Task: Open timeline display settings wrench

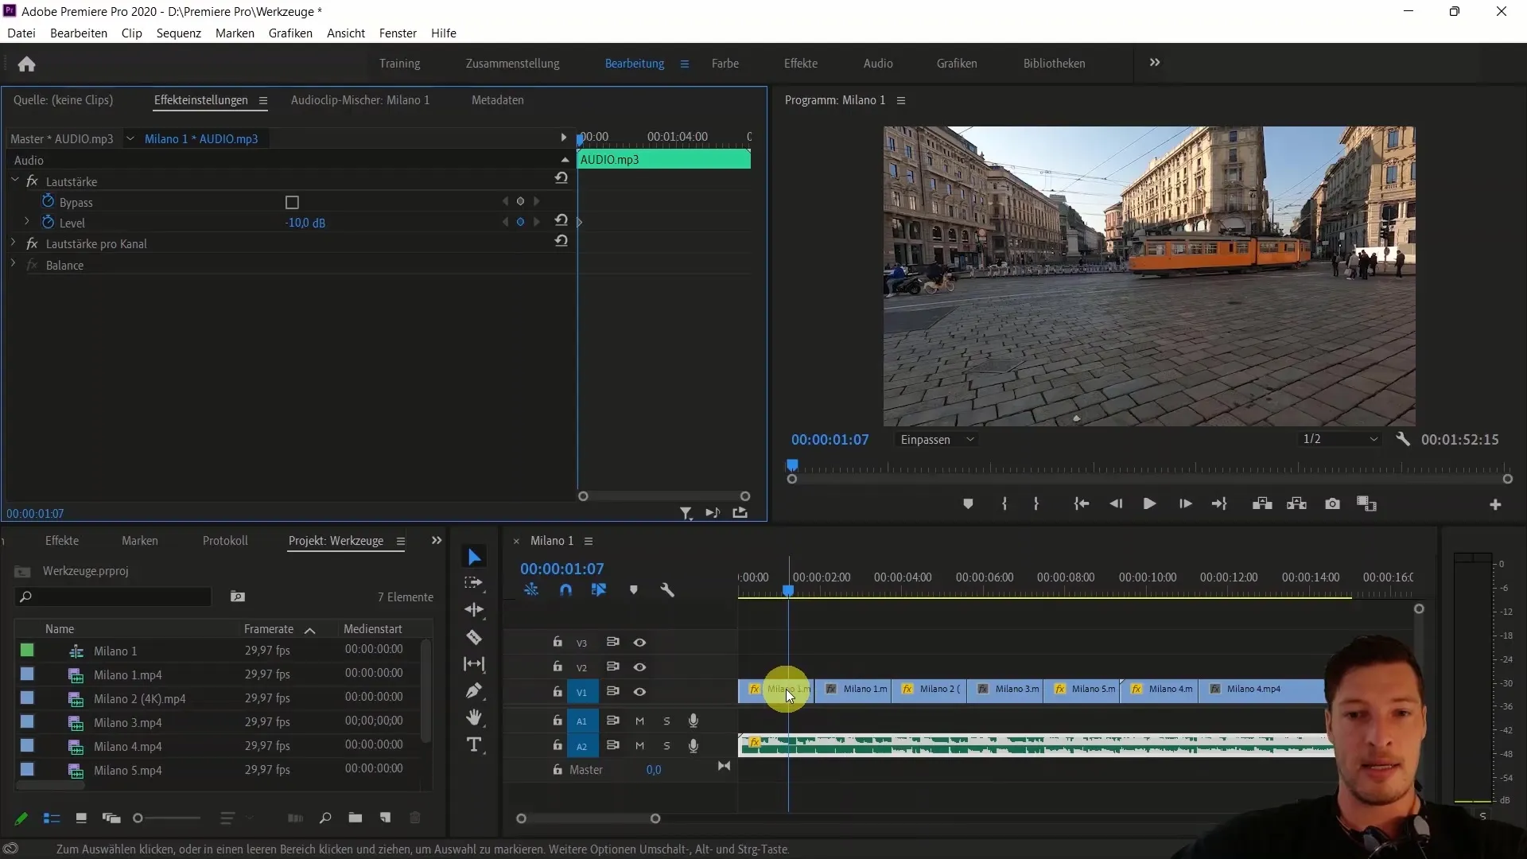Action: pyautogui.click(x=667, y=590)
